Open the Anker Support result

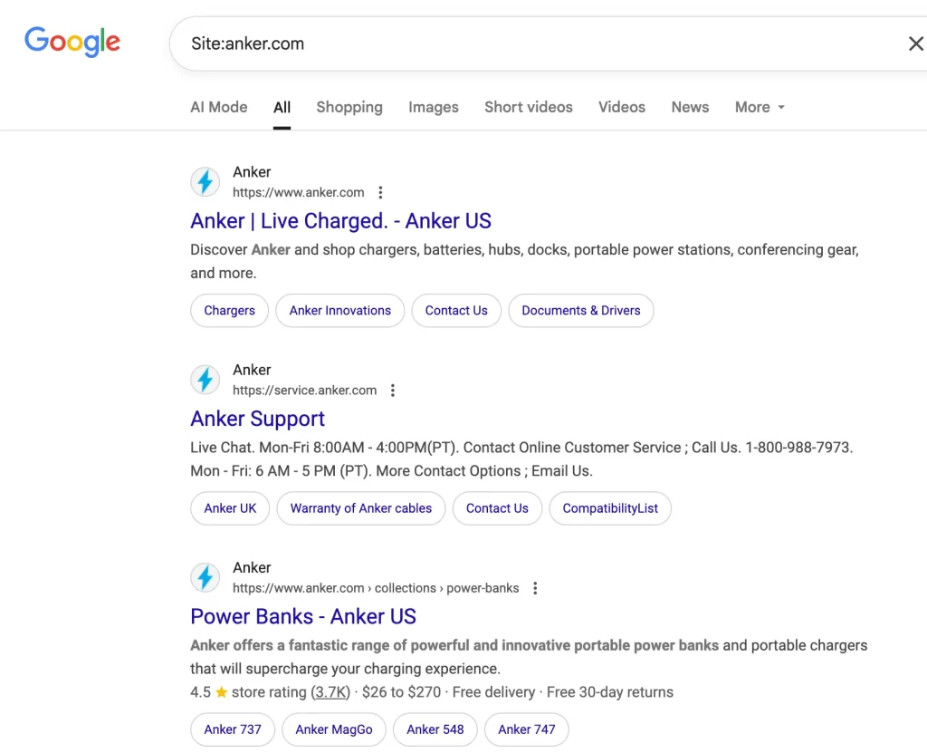257,419
